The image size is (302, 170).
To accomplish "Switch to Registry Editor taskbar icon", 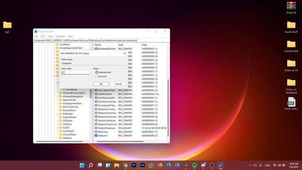I will coord(220,165).
